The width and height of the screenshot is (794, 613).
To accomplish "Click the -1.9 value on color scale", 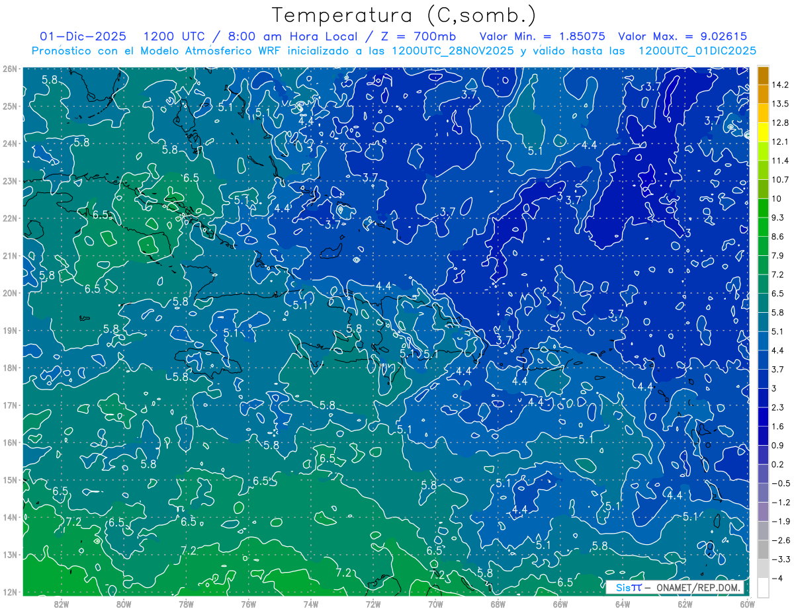I will click(779, 521).
